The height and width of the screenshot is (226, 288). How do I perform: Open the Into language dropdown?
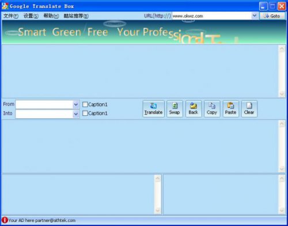pyautogui.click(x=76, y=114)
